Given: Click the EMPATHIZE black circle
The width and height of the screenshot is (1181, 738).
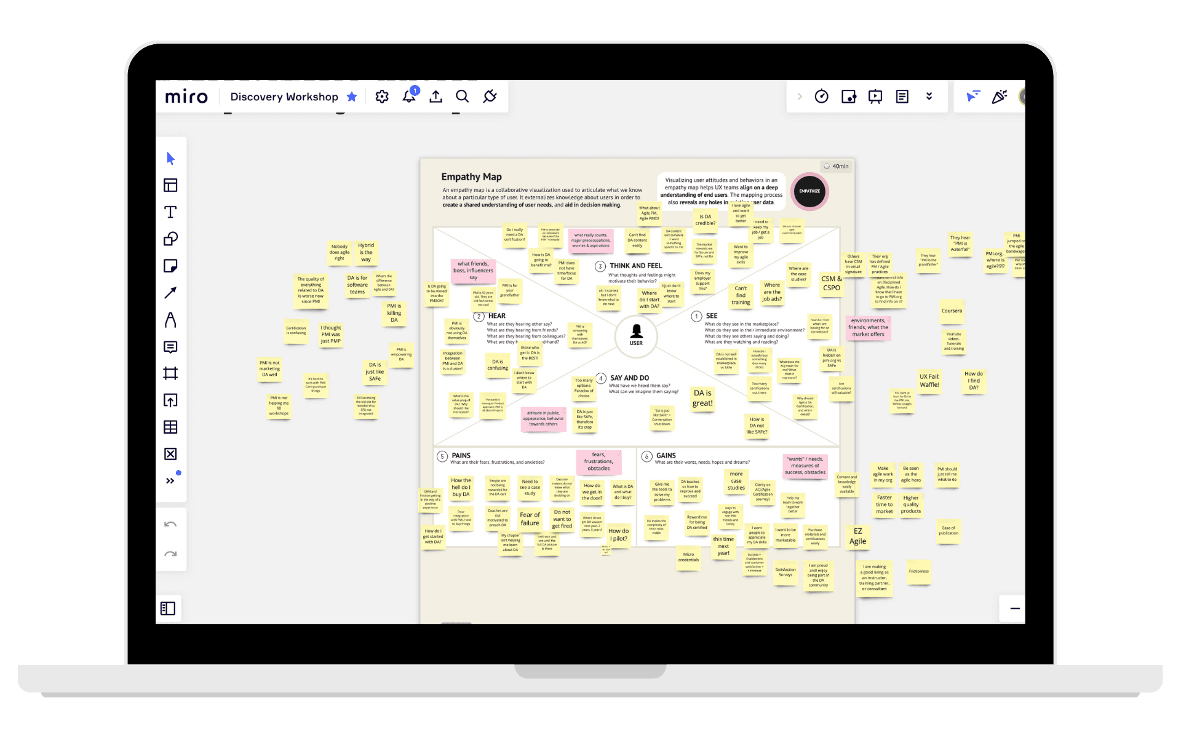Looking at the screenshot, I should point(809,191).
